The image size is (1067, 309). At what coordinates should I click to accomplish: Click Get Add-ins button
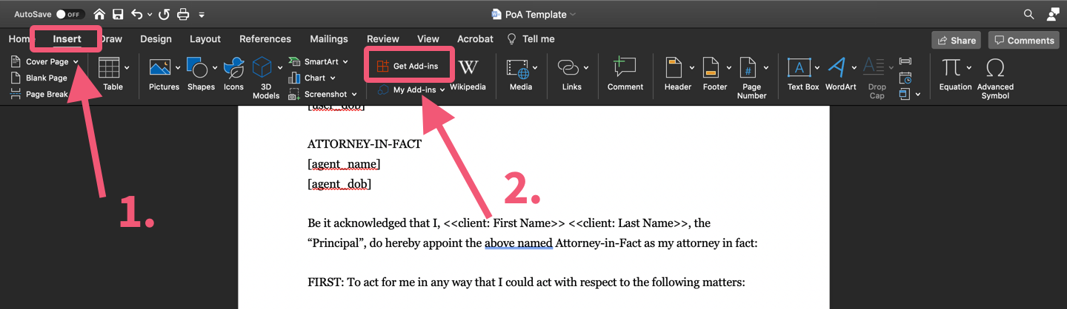tap(408, 67)
